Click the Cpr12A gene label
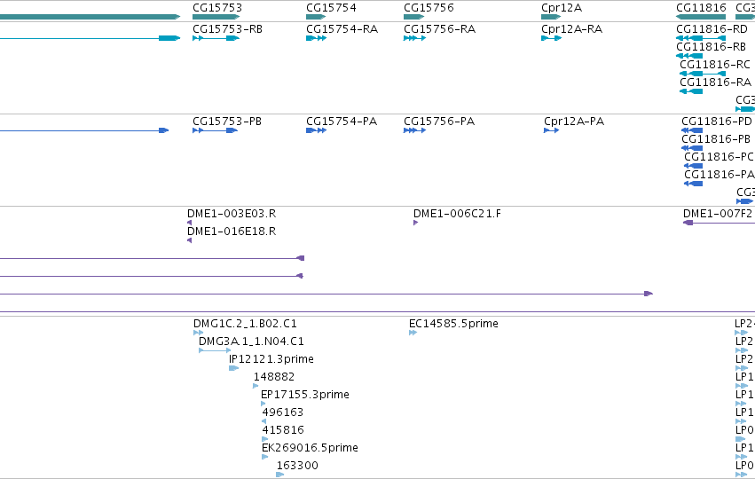Screen dimensions: 755x479 562,8
